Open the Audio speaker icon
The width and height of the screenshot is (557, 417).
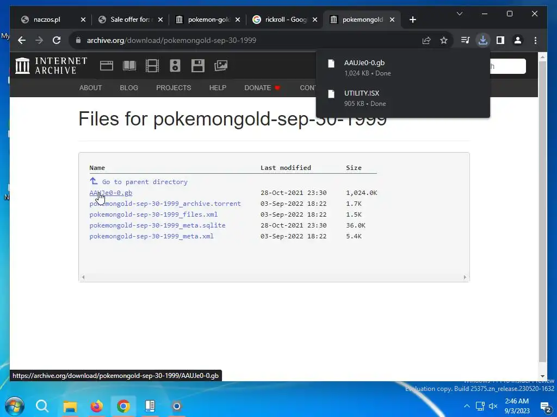tap(175, 66)
